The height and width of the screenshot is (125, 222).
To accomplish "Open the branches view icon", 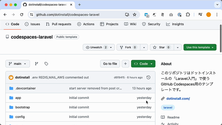I will click(36, 64).
